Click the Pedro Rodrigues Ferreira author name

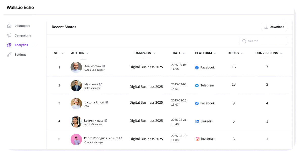[x=101, y=138]
